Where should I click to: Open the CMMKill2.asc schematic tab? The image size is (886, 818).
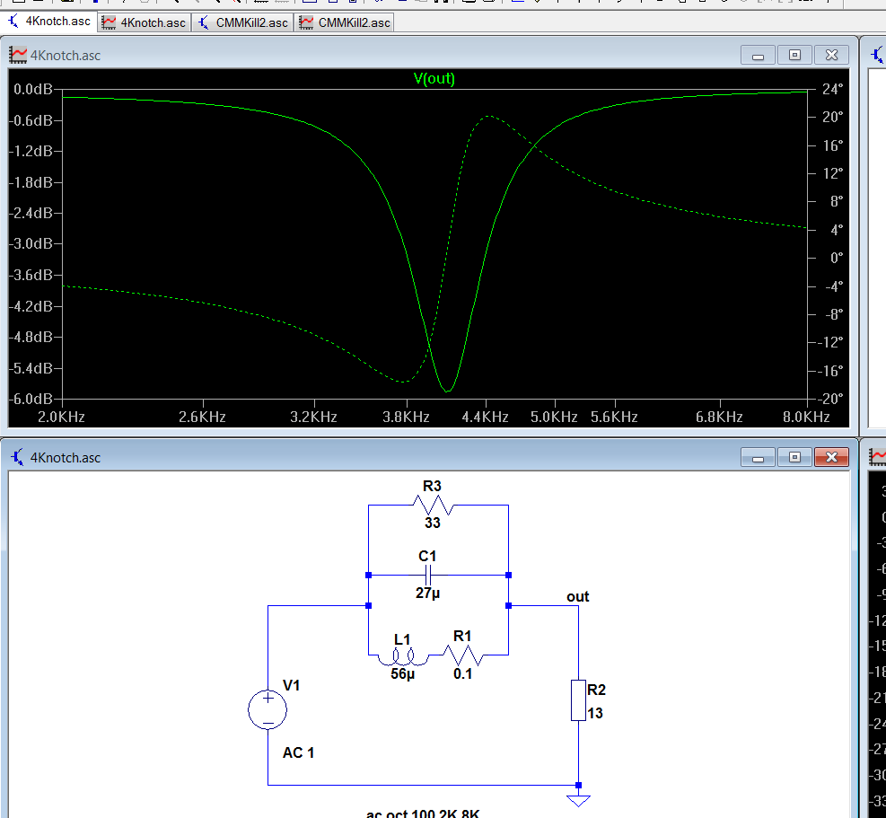[243, 22]
